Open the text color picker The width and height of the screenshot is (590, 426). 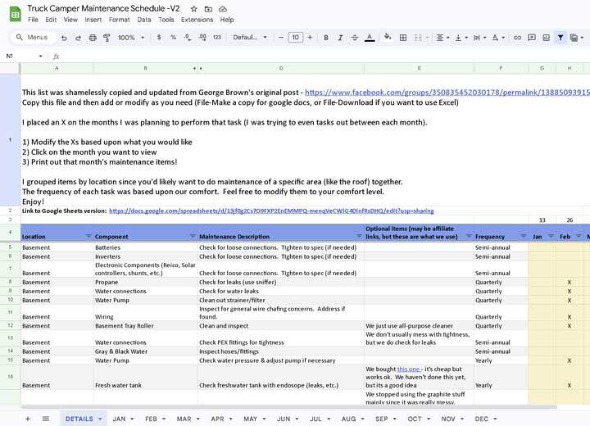click(370, 38)
